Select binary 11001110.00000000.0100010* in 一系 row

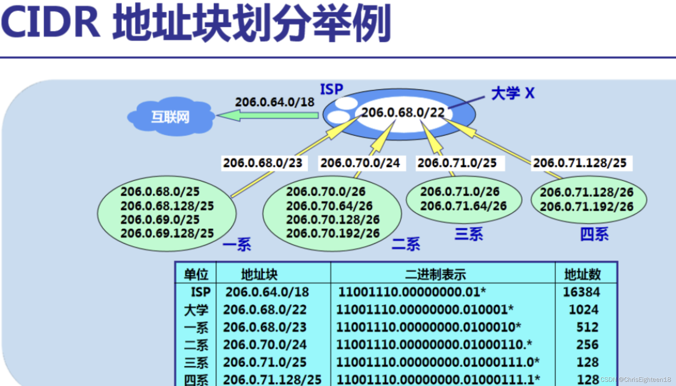tap(429, 327)
